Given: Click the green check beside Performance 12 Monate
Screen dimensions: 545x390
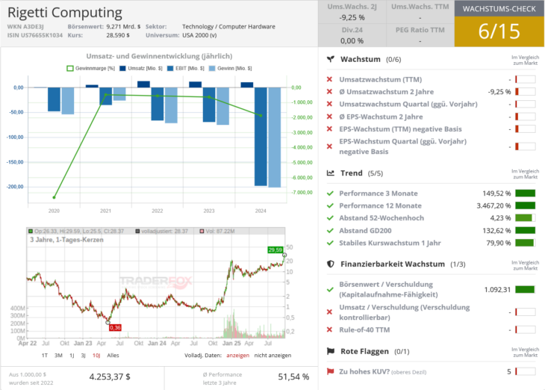Looking at the screenshot, I should 330,205.
